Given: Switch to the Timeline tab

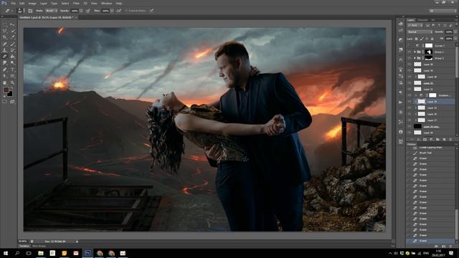Looking at the screenshot, I should coord(24,246).
